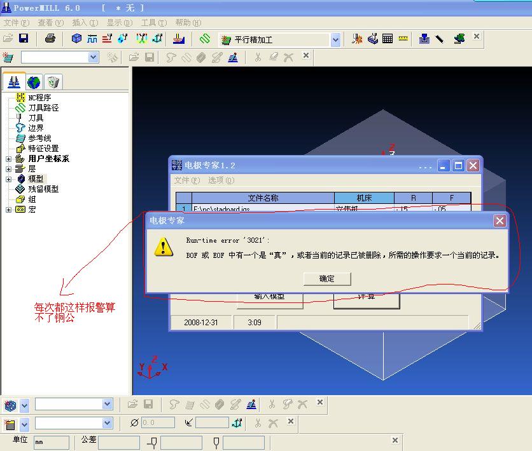Open the collision checking icon
Image resolution: width=532 pixels, height=451 pixels.
(x=357, y=39)
